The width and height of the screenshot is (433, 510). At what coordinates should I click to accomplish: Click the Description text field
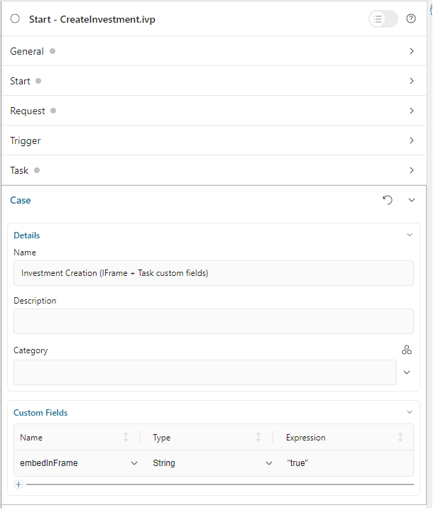213,321
